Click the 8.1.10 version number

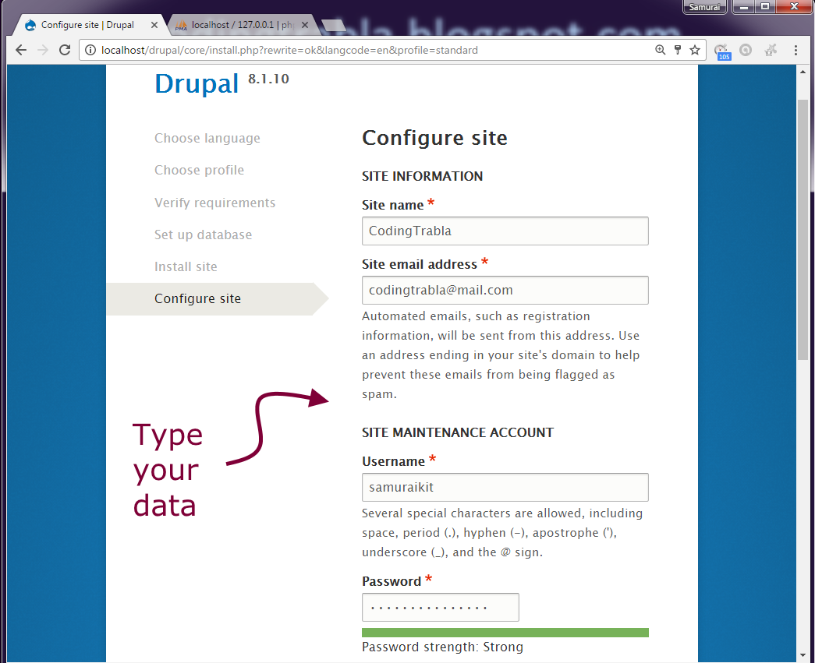(x=268, y=79)
